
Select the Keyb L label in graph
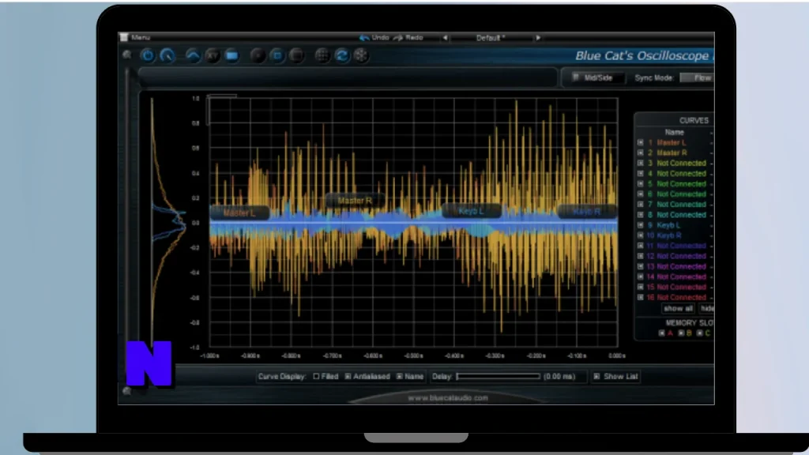tap(471, 211)
